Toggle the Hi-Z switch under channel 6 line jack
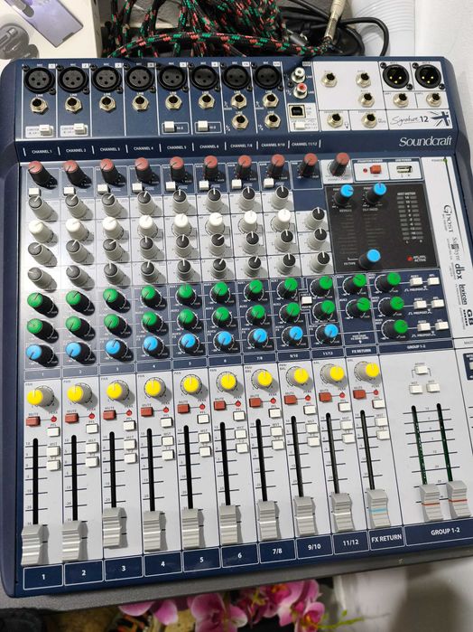The height and width of the screenshot is (632, 473). click(x=202, y=127)
